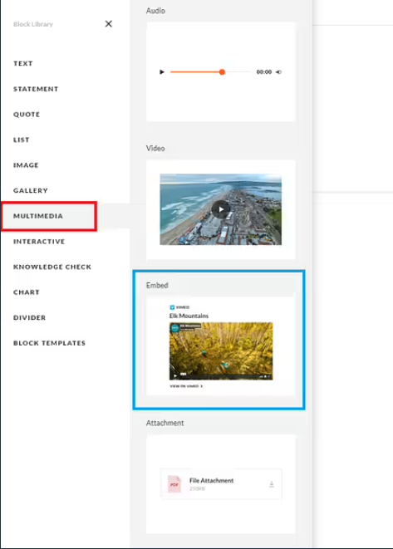Add the File Attachment block
The width and height of the screenshot is (393, 549).
click(221, 484)
